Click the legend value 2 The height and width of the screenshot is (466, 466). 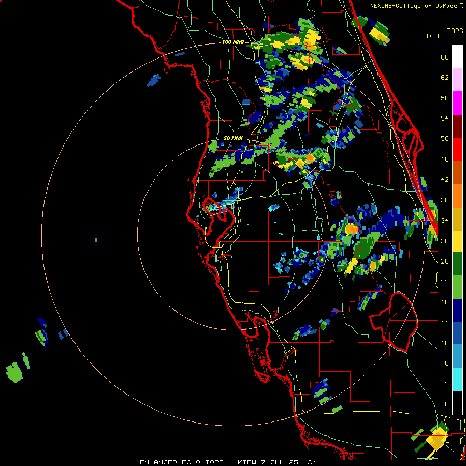pyautogui.click(x=446, y=384)
